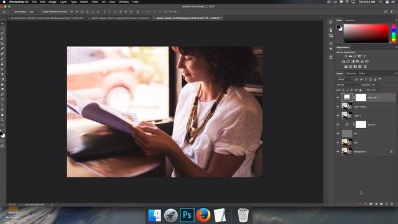Click Create new layer icon
Viewport: 398px width, 224px height.
pos(387,203)
